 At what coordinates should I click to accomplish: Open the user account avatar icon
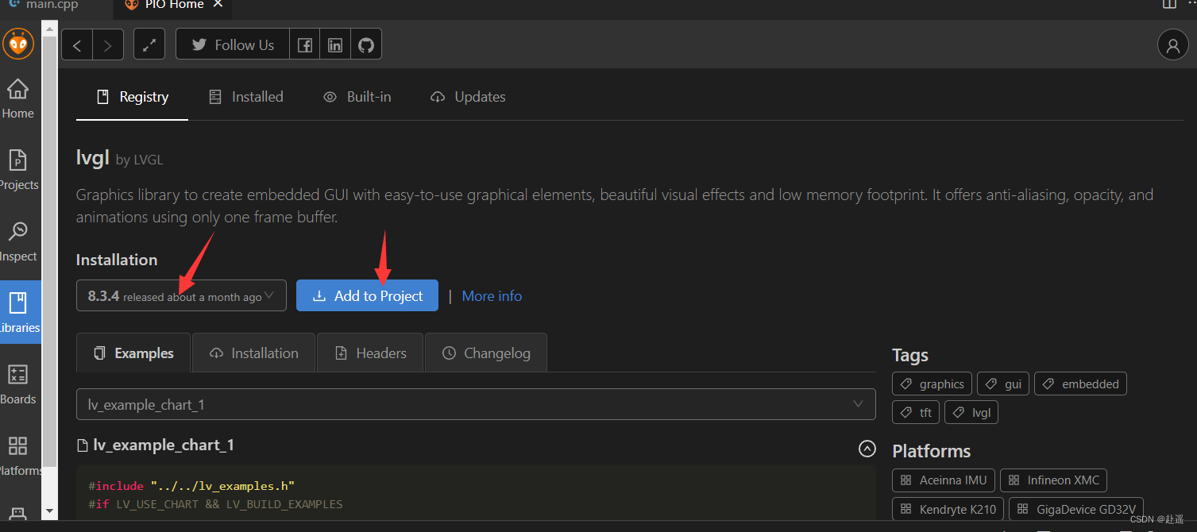coord(1172,45)
